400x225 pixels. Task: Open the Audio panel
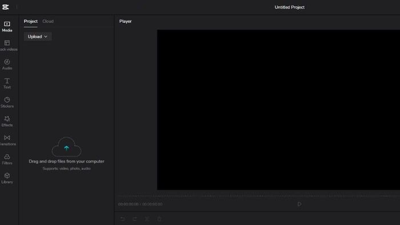[7, 65]
